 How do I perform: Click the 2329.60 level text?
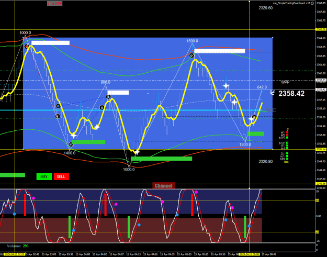[265, 8]
